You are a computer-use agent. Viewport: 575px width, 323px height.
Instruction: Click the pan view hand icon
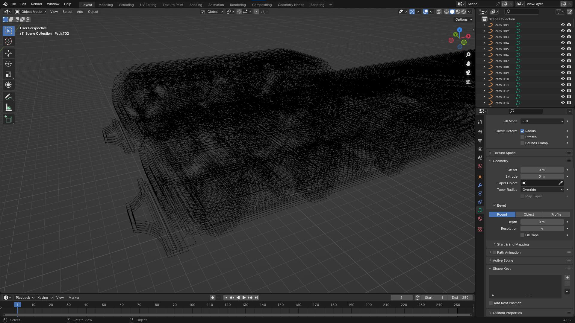[468, 64]
